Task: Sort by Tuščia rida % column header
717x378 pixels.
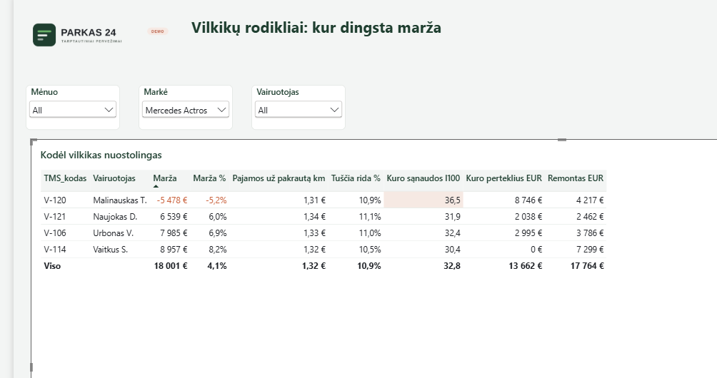Action: [356, 178]
